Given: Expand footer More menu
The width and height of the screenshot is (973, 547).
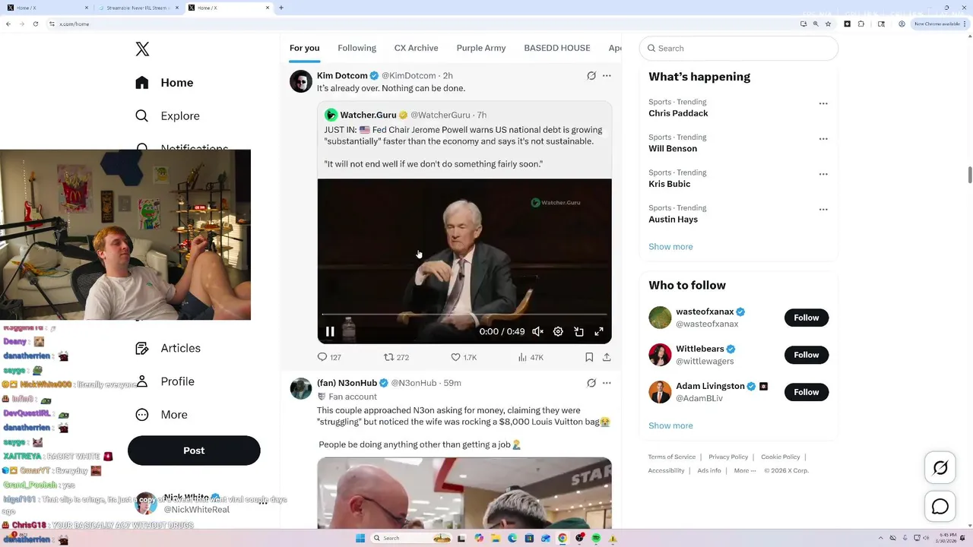Looking at the screenshot, I should (745, 470).
